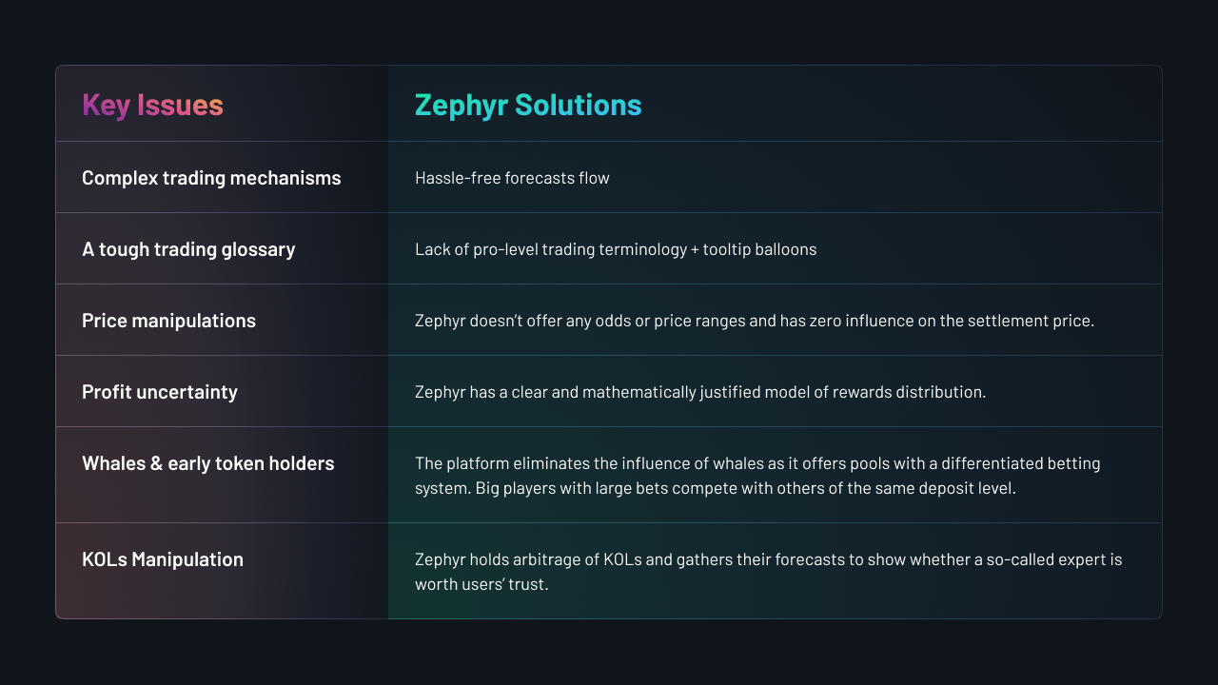Click the Profit uncertainty row label
This screenshot has width=1218, height=685.
pyautogui.click(x=160, y=392)
